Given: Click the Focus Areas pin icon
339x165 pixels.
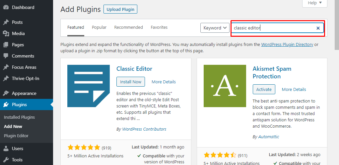Looking at the screenshot, I should 6,67.
